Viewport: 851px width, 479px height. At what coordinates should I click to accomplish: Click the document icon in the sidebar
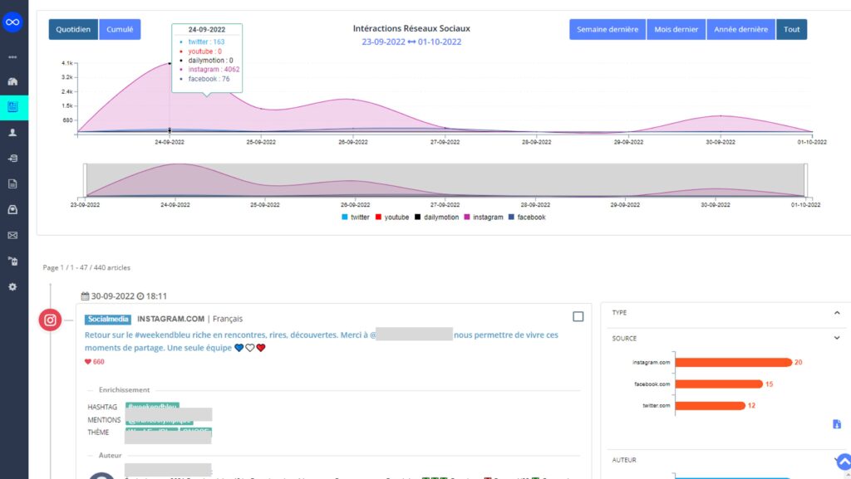(x=12, y=183)
